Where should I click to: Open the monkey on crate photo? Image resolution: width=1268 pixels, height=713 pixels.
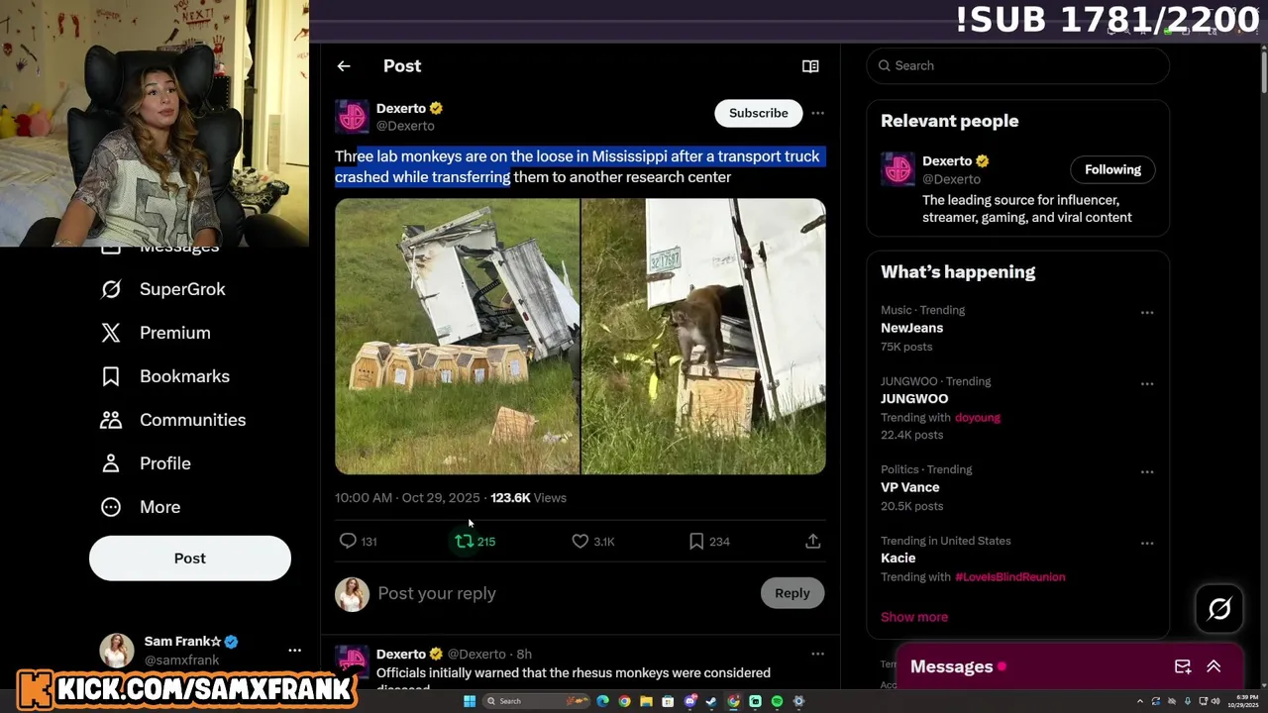pos(703,337)
